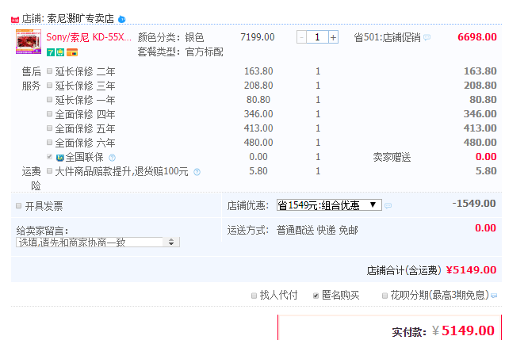Open the 索尼灏旷专卖店 shop link

click(x=81, y=19)
